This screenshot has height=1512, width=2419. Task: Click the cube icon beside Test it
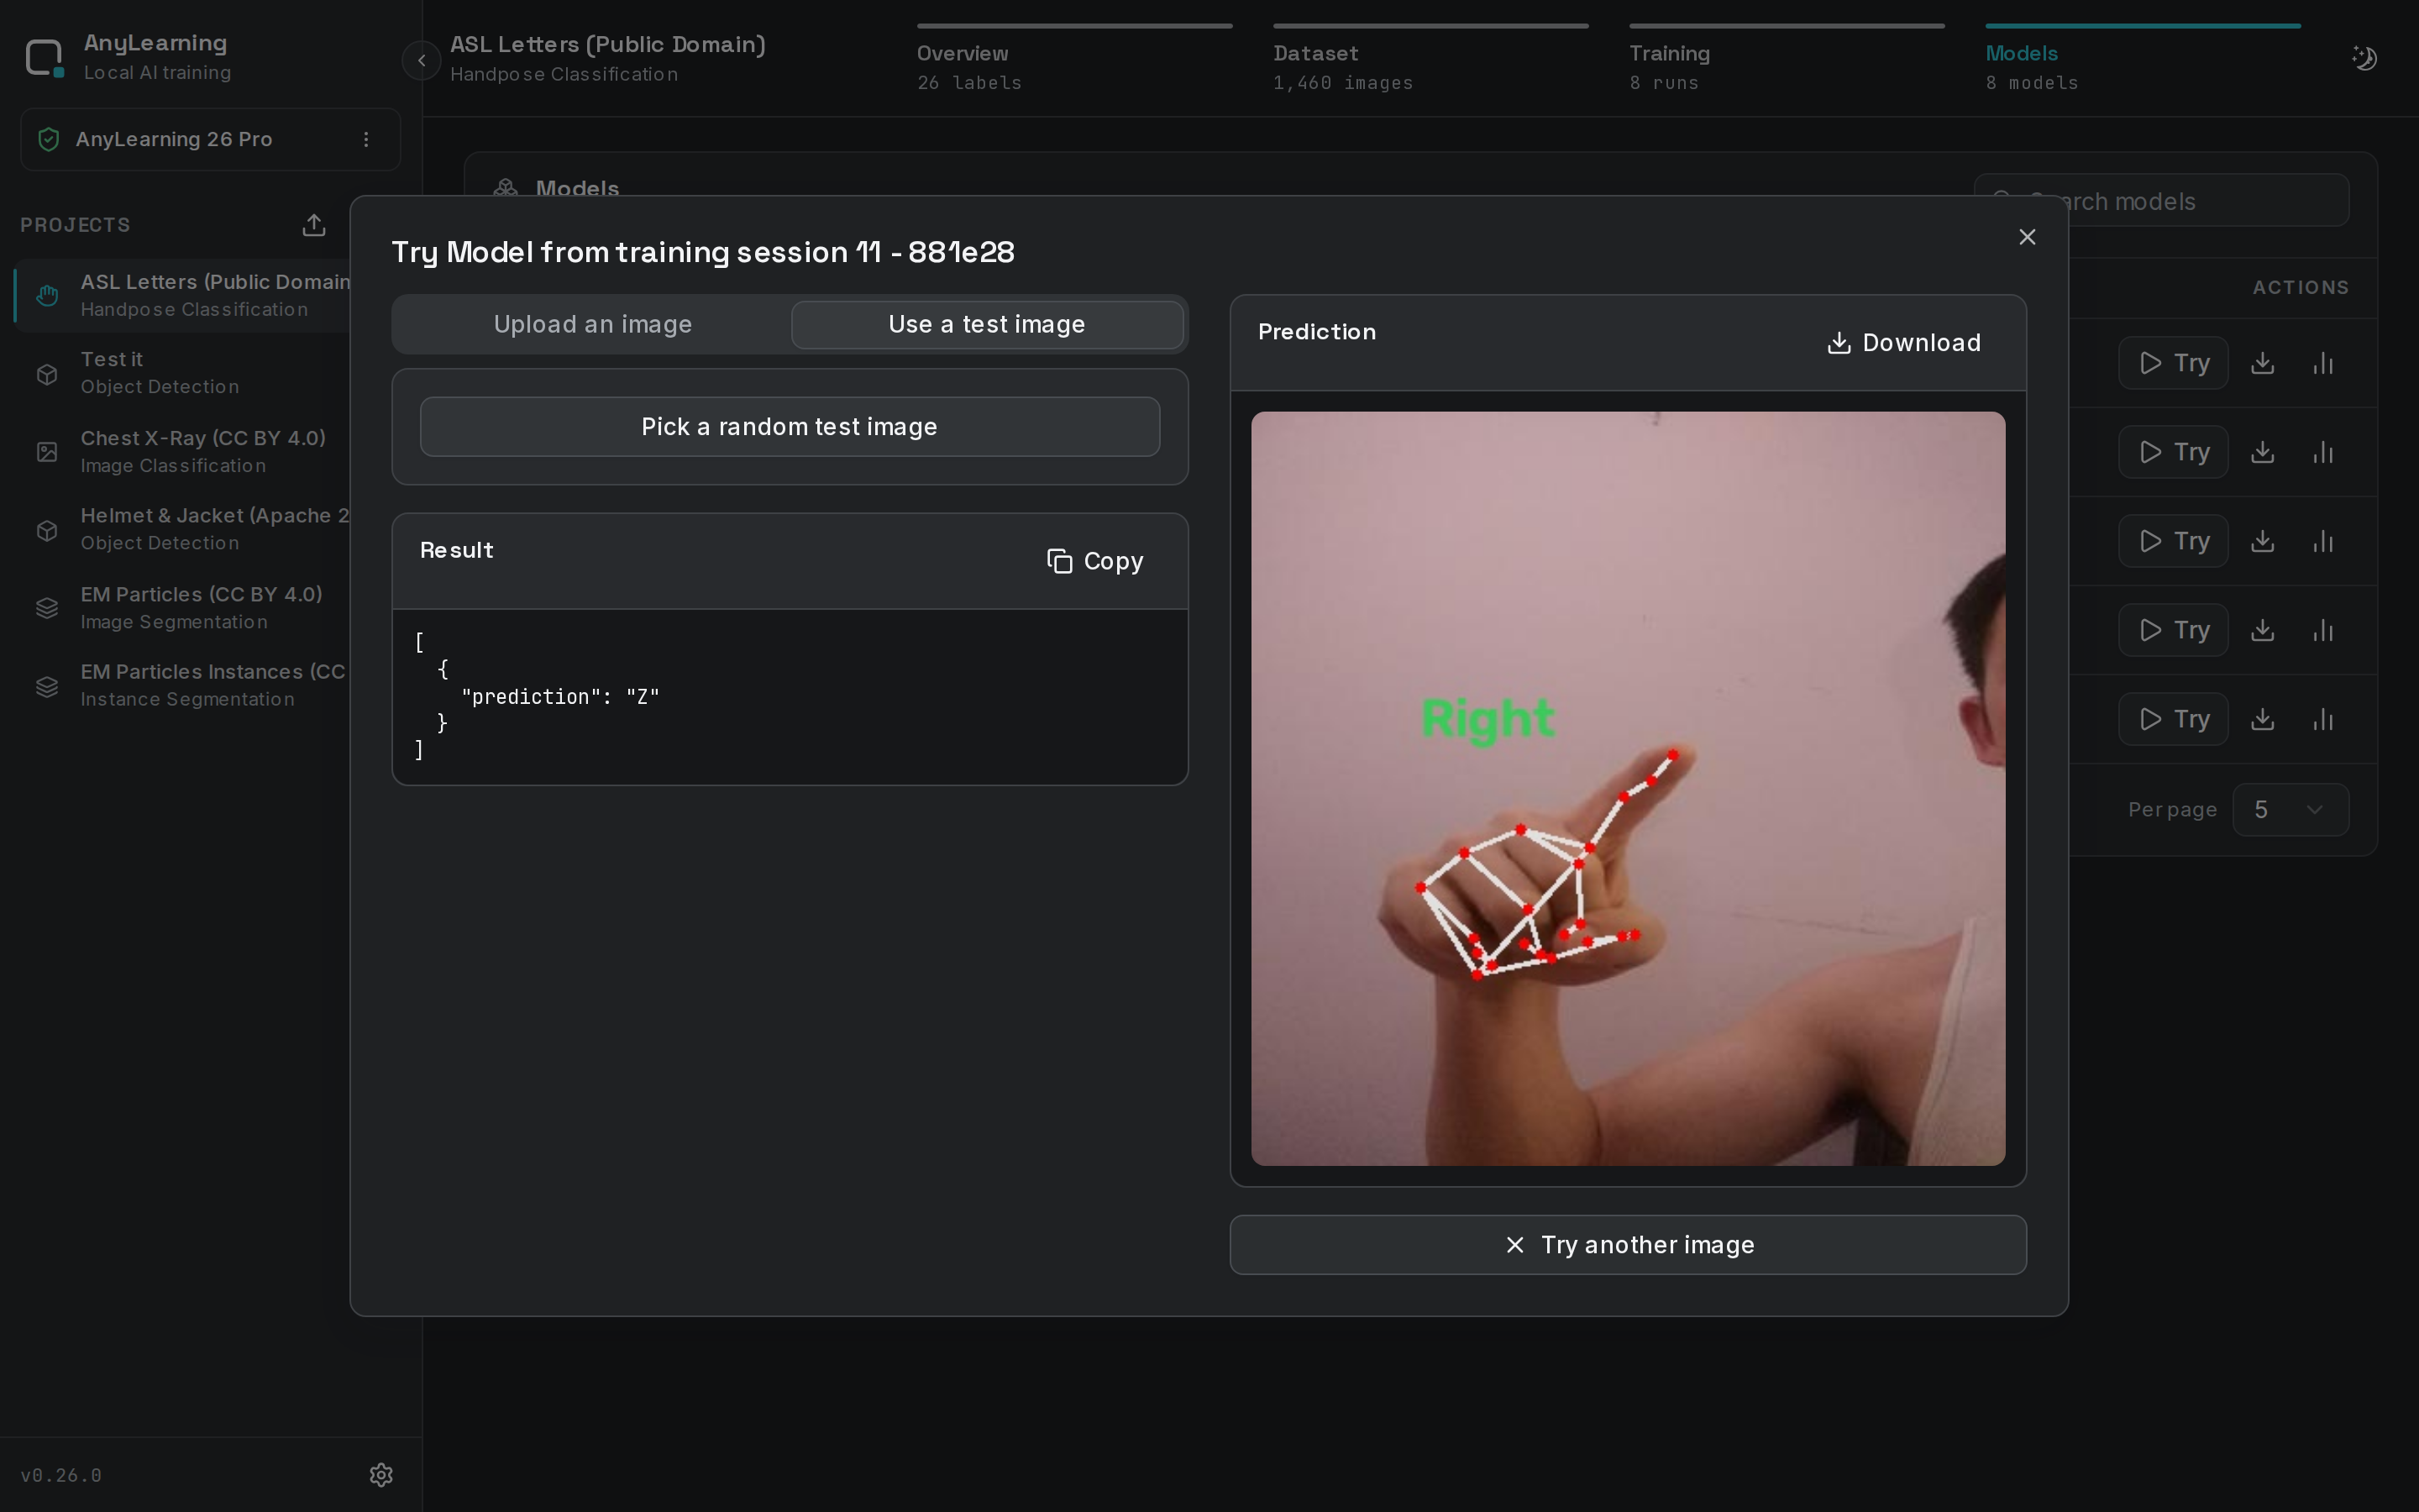pyautogui.click(x=47, y=373)
